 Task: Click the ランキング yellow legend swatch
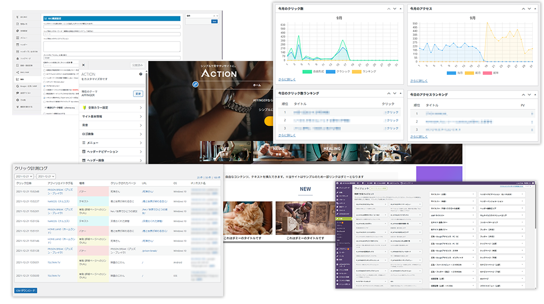[356, 72]
